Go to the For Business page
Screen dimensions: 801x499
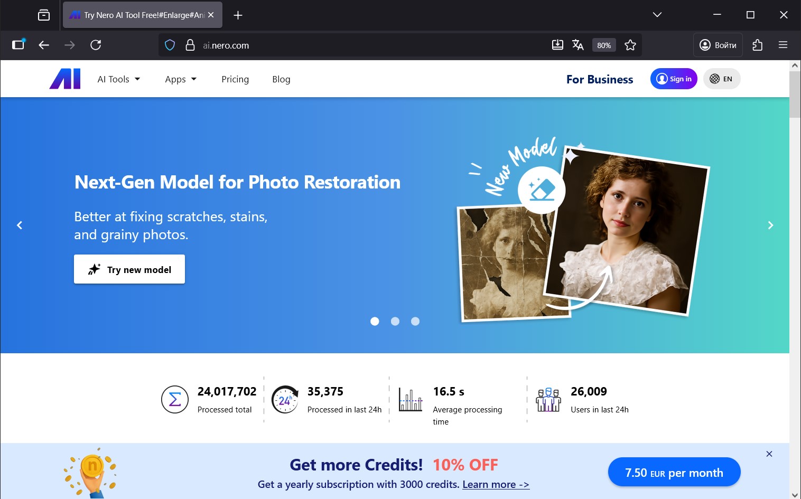pos(600,79)
